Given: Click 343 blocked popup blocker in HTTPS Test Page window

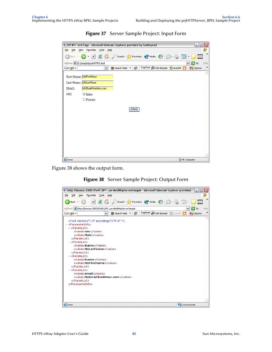Looking at the screenshot, I should pyautogui.click(x=159, y=68).
